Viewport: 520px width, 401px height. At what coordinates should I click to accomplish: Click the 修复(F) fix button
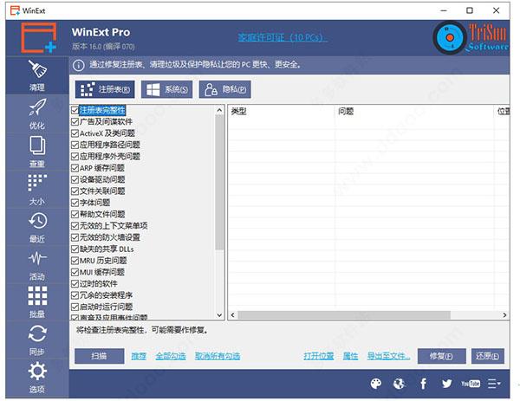point(442,356)
